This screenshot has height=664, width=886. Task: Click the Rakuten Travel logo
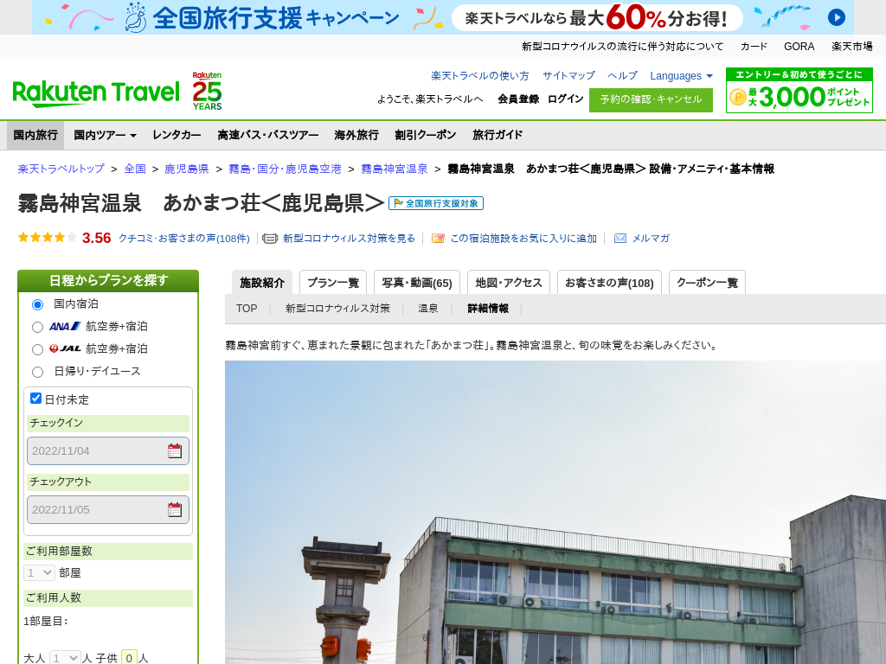[x=96, y=93]
